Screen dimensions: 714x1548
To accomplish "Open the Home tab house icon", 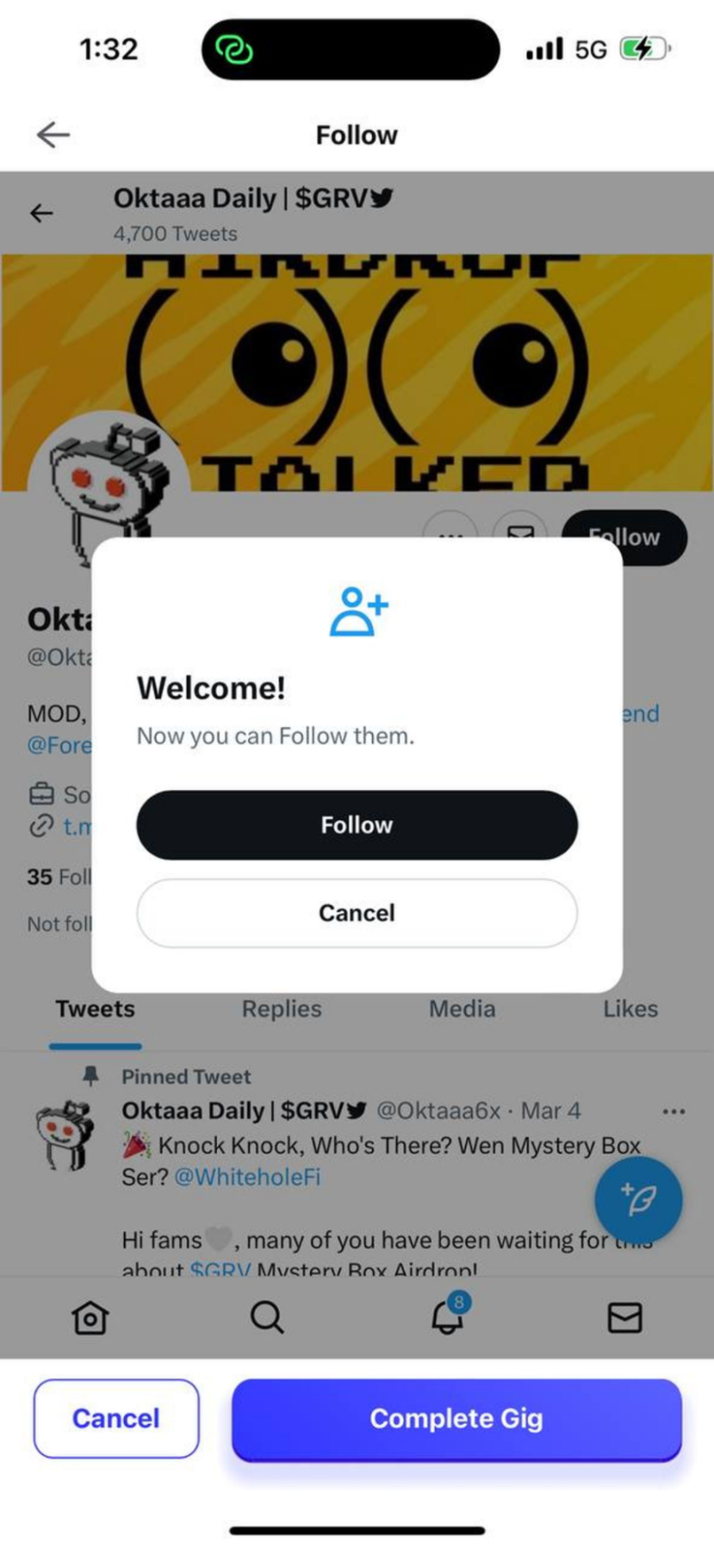I will [90, 1317].
